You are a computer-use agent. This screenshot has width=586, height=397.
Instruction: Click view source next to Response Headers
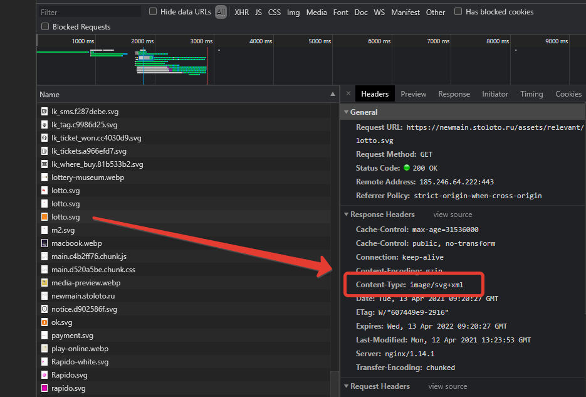(453, 214)
